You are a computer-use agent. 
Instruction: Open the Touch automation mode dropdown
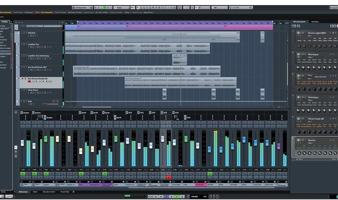click(121, 8)
